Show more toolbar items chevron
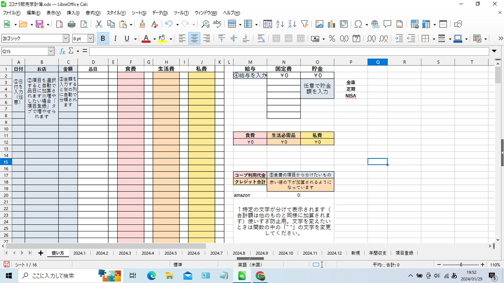Screen dimensions: 504x283 click(500, 39)
